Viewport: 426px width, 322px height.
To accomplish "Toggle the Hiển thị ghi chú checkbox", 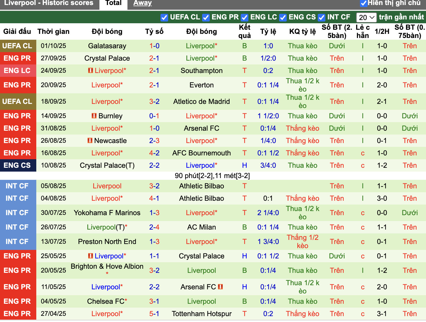I will pos(364,3).
